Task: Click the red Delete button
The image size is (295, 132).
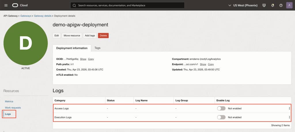Action: (x=103, y=35)
